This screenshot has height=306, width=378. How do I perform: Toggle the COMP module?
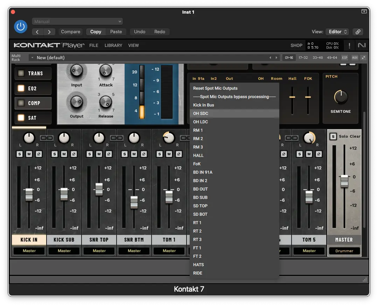pos(33,103)
